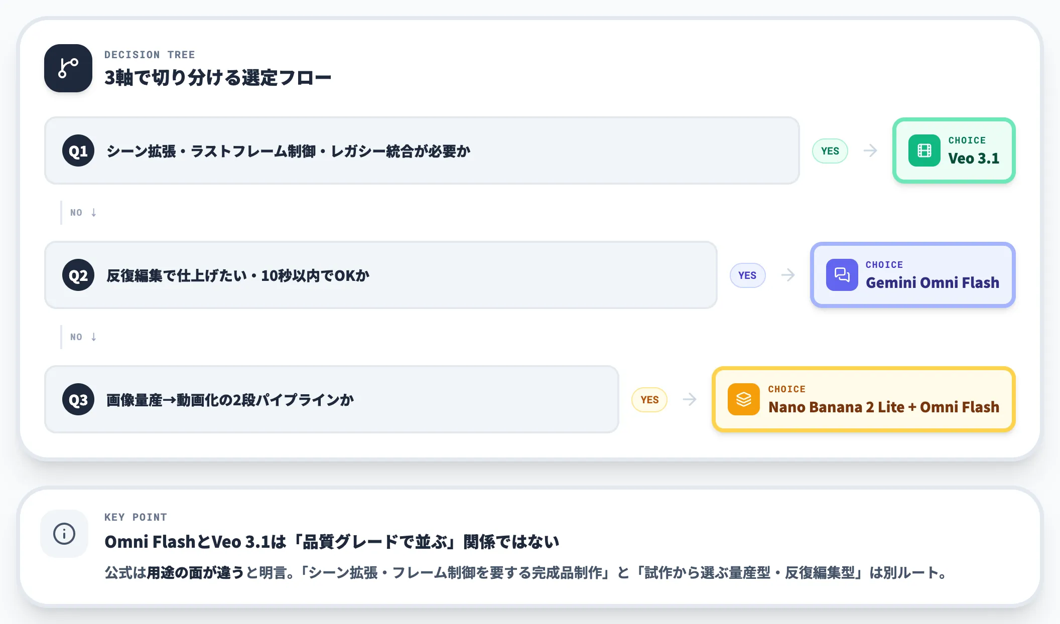The height and width of the screenshot is (624, 1060).
Task: Click the orange layers icon for Nano Banana
Action: tap(743, 399)
